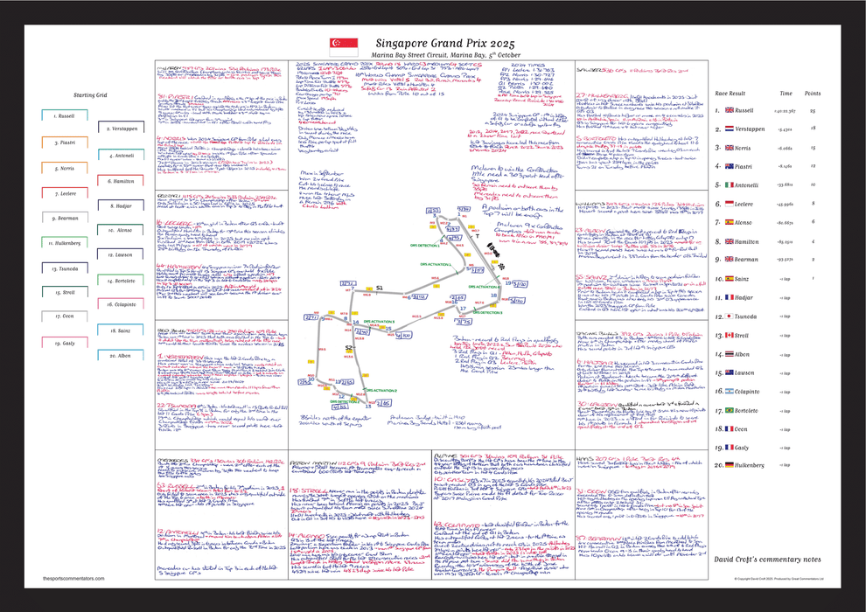Click the Singapore Grand Prix 2025 title
Screen dimensions: 866x612
(x=445, y=43)
